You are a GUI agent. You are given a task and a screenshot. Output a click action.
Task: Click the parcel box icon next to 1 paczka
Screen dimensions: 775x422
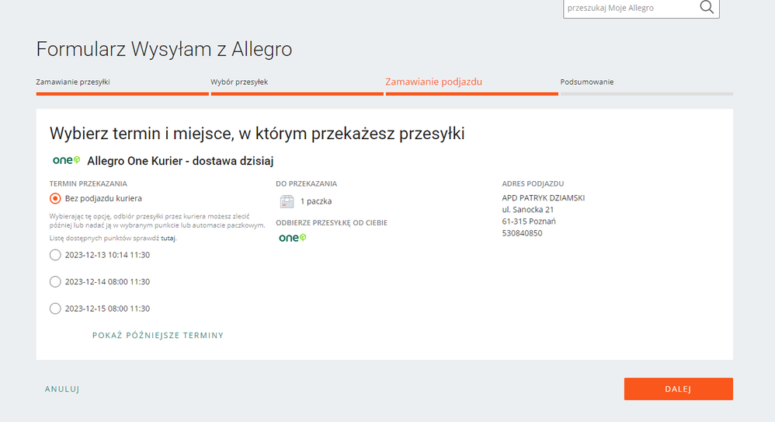(x=287, y=201)
